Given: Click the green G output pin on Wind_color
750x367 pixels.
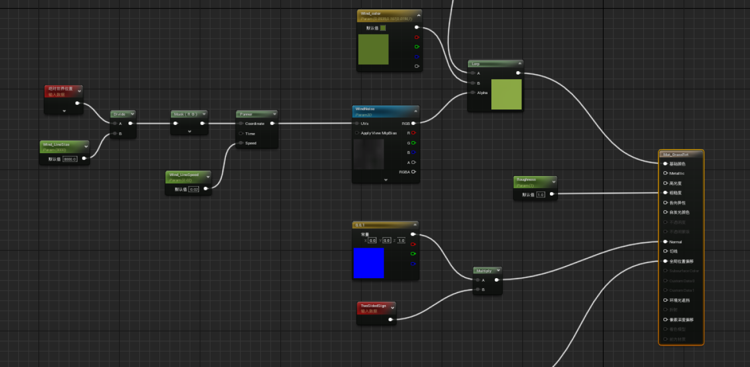Looking at the screenshot, I should 417,47.
